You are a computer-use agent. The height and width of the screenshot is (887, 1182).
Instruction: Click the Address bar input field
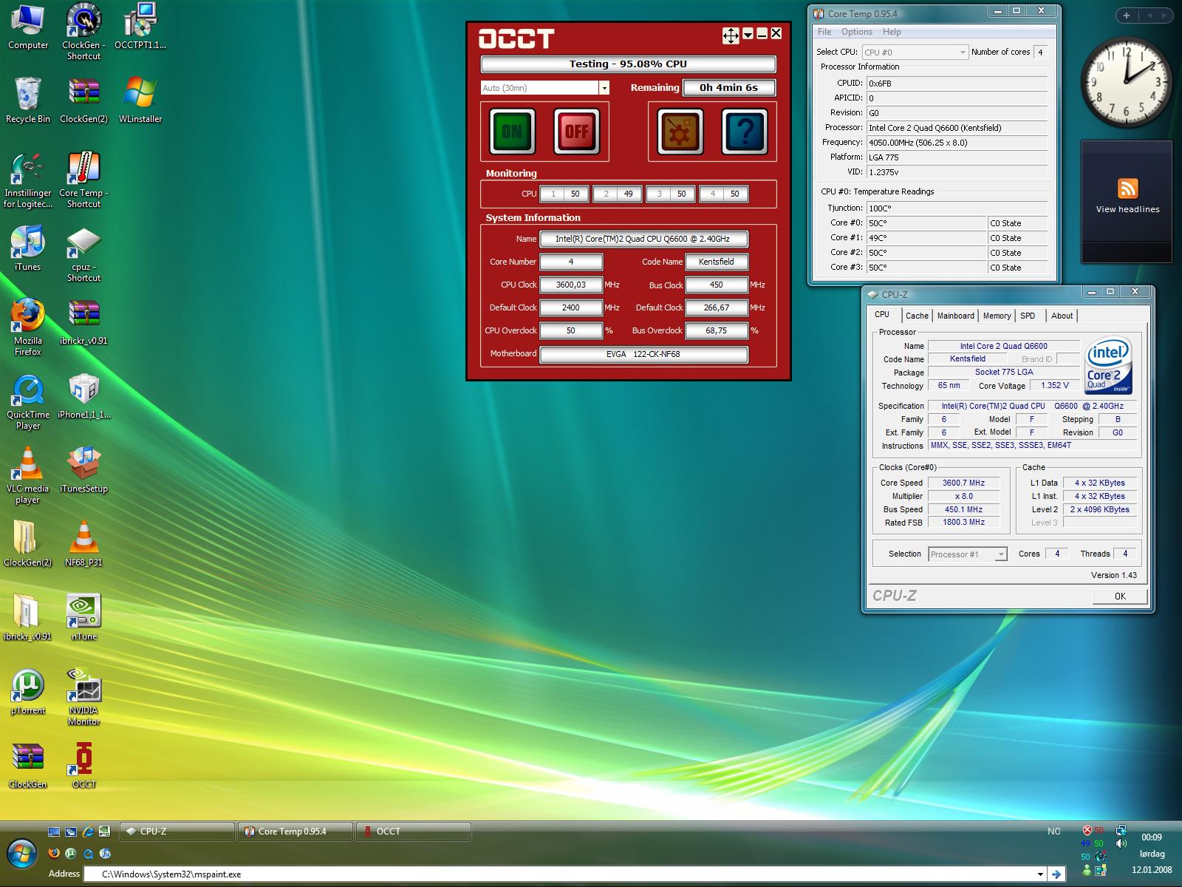click(x=565, y=874)
